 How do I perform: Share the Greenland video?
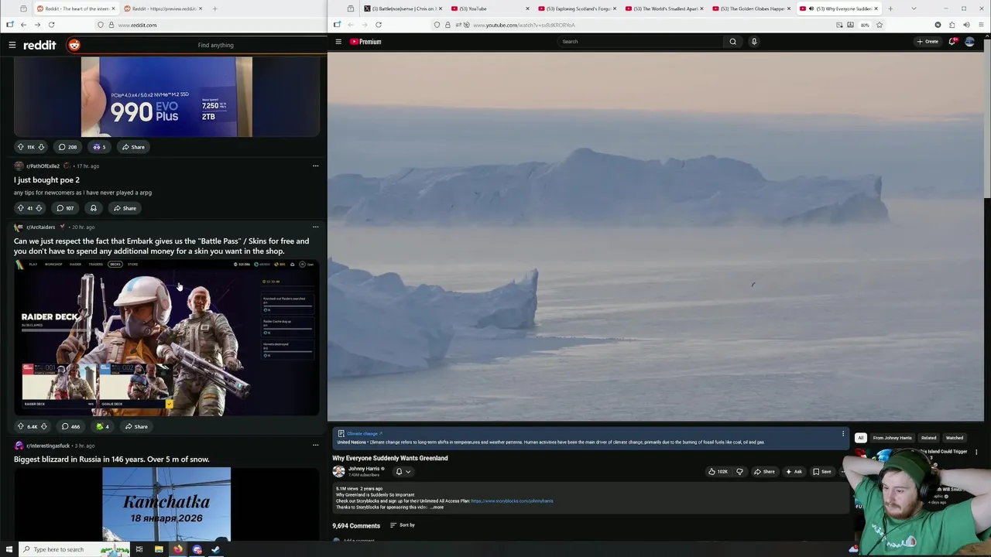[x=765, y=472]
